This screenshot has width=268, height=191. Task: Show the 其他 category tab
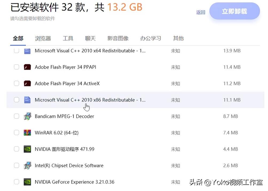[x=178, y=38]
